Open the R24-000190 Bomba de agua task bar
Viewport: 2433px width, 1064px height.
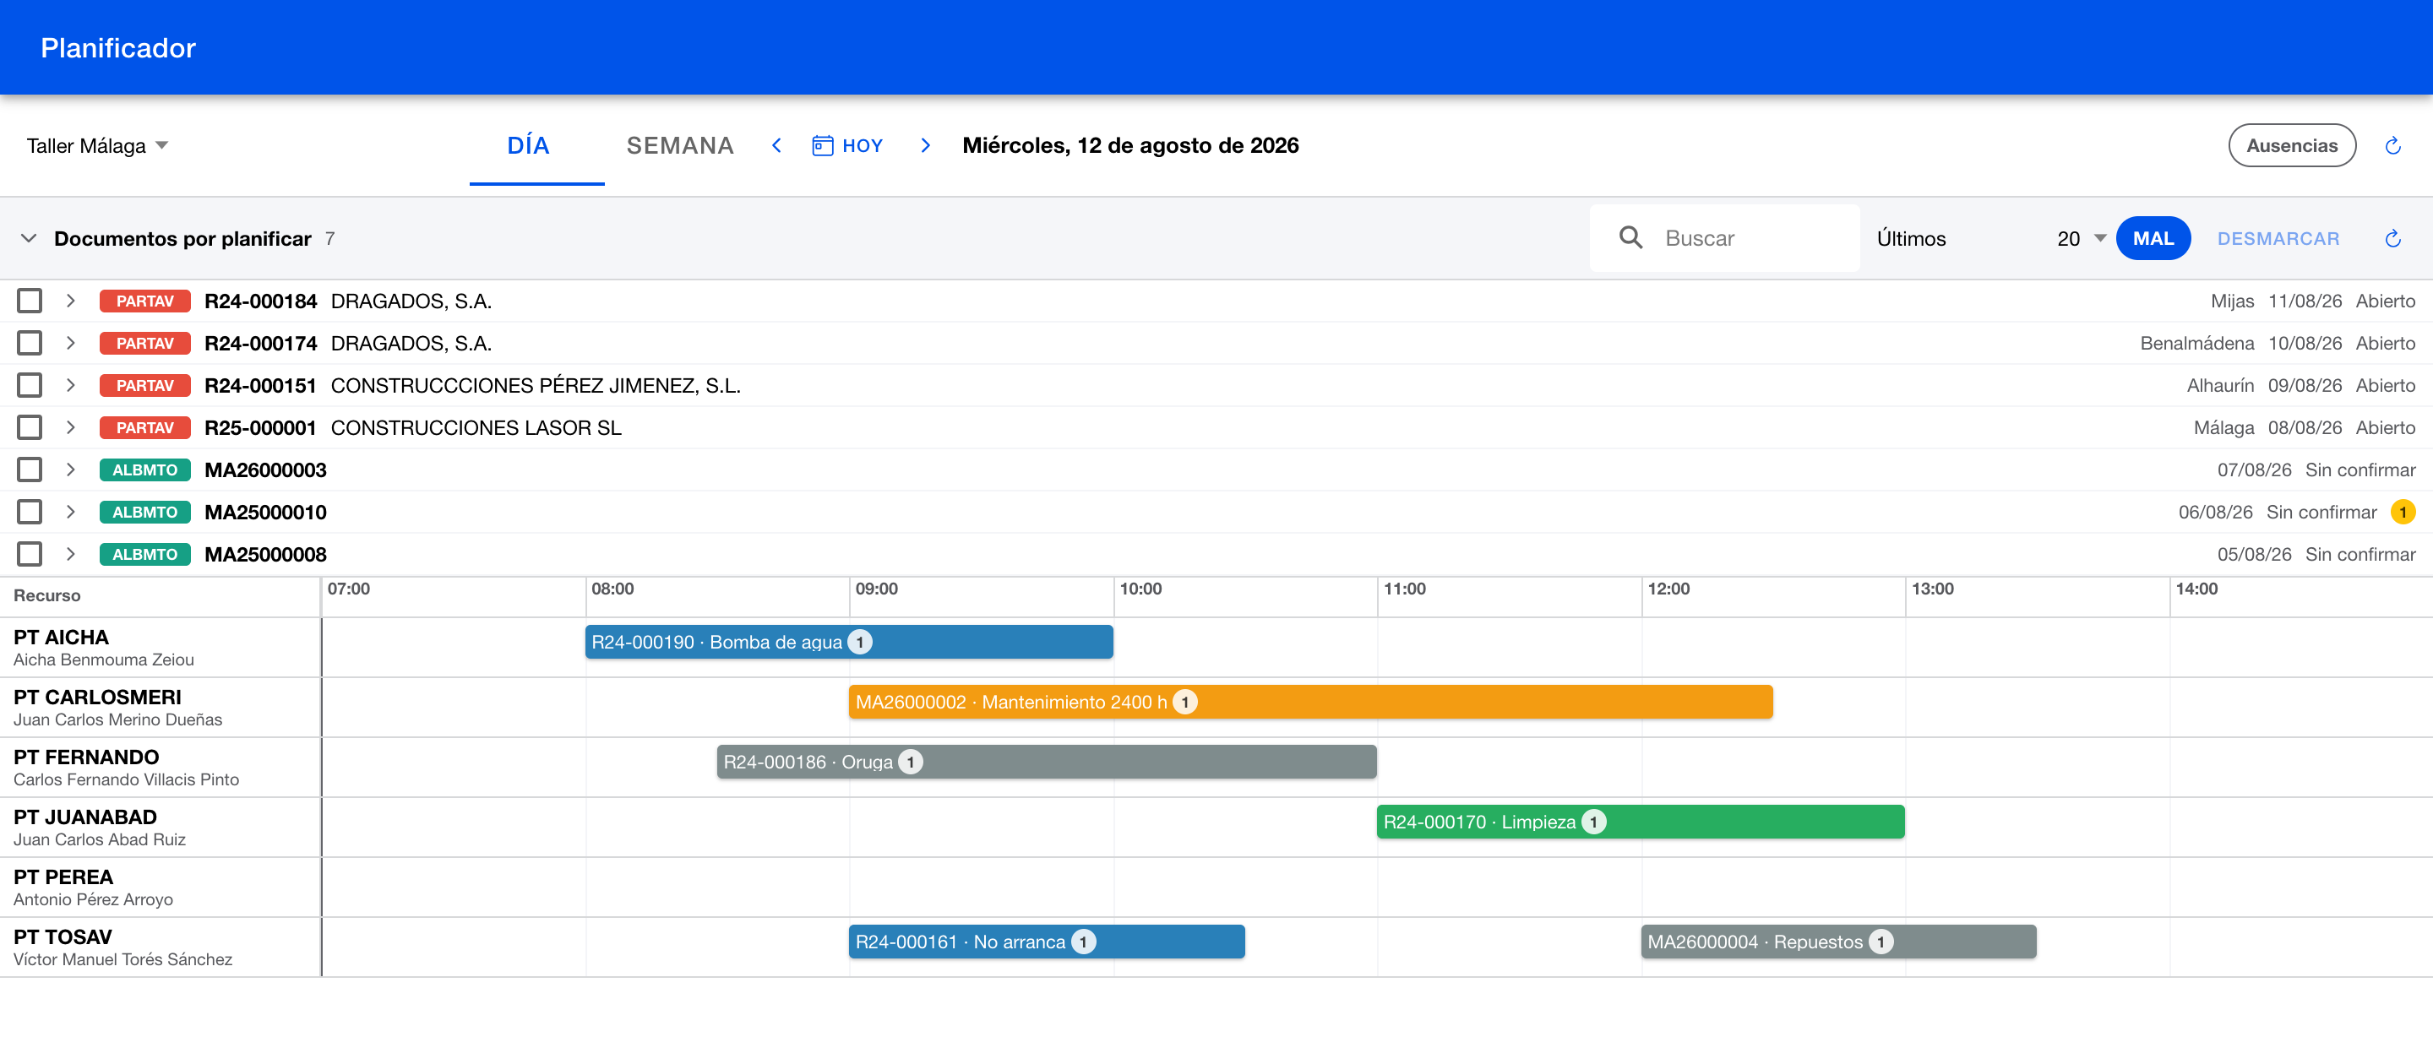click(x=849, y=642)
